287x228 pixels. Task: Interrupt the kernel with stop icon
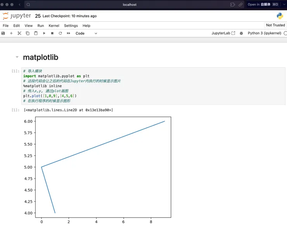coord(52,33)
